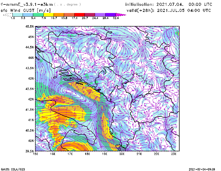This screenshot has height=171, width=221.
Task: Click the "19E" longitude label
Action: pyautogui.click(x=105, y=154)
